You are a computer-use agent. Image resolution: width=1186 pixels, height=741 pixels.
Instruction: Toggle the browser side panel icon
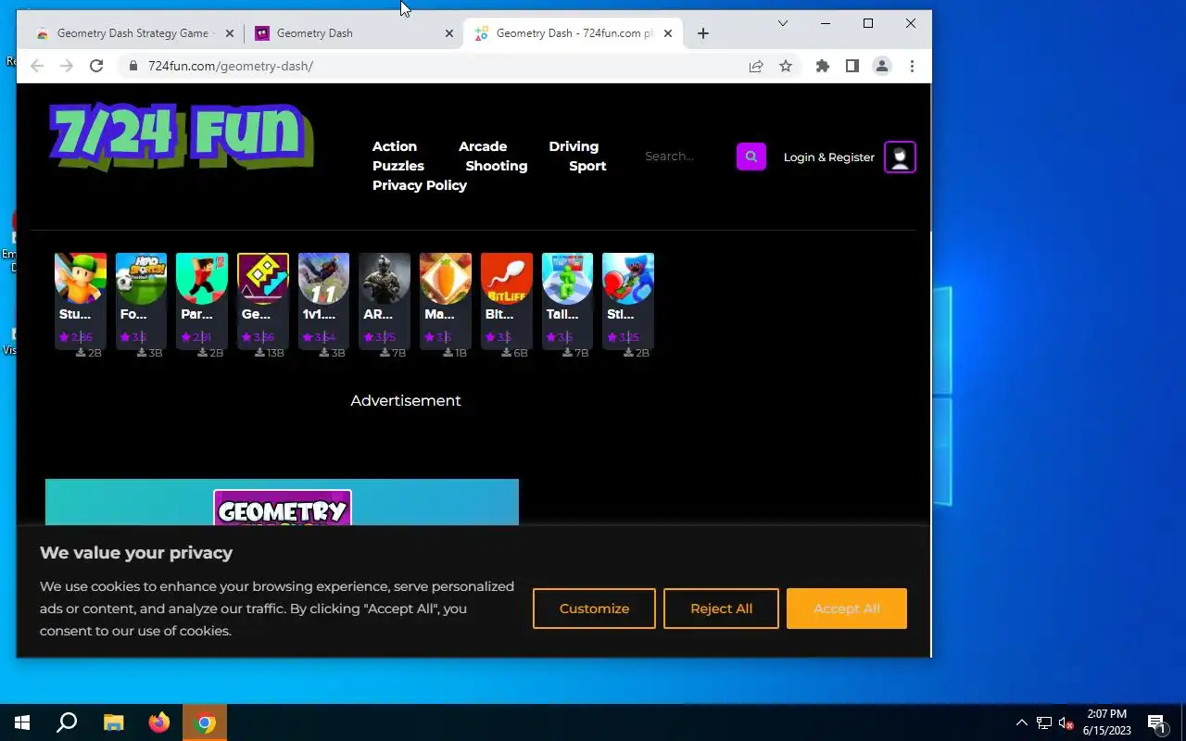click(x=852, y=66)
